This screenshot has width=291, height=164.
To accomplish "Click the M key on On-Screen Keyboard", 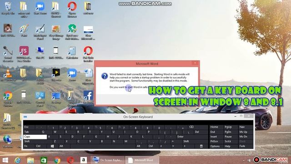I will [x=130, y=141].
